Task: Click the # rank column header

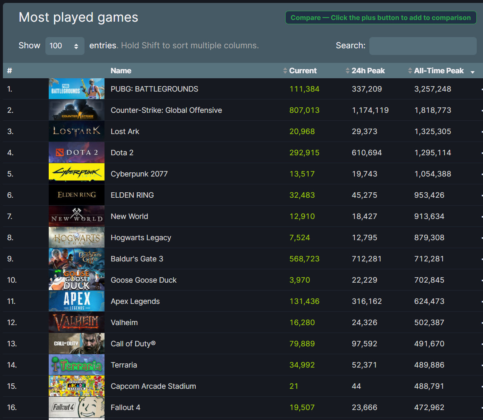Action: click(10, 71)
